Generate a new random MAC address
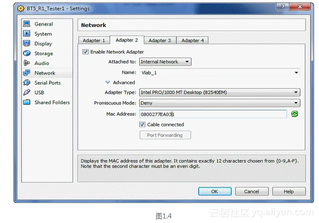319x223 pixels. pyautogui.click(x=294, y=114)
